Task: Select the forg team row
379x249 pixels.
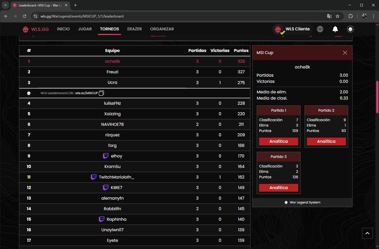Action: click(135, 145)
